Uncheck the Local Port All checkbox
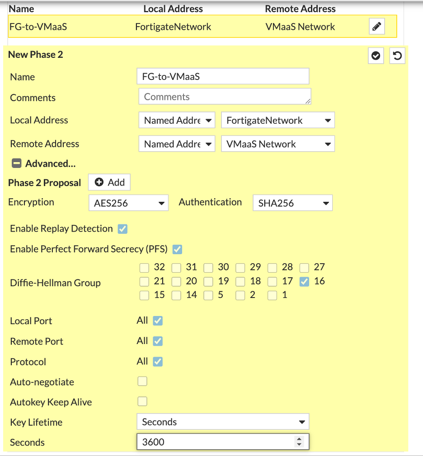 (x=158, y=321)
